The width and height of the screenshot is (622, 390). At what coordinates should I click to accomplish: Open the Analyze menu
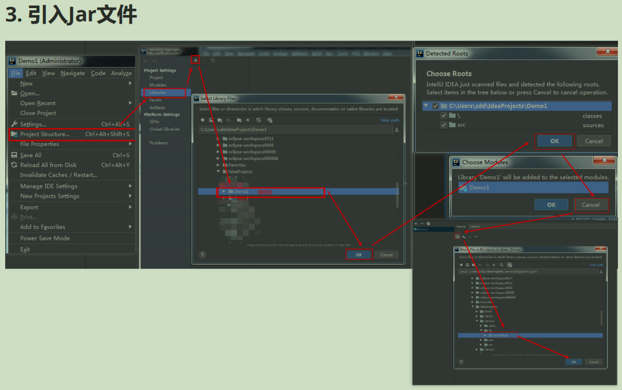[x=121, y=73]
